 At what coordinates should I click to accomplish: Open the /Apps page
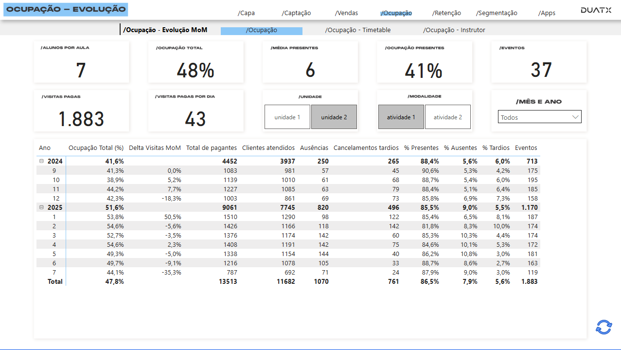click(x=546, y=13)
